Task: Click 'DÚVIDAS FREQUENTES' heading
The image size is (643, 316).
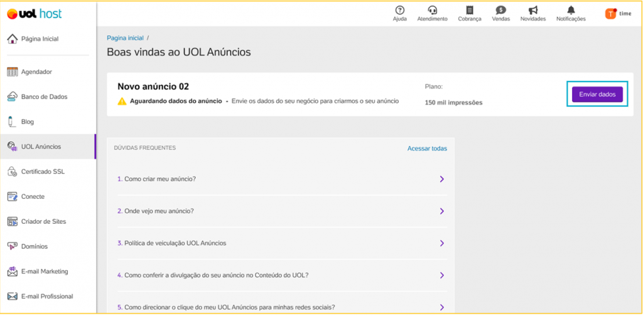Action: click(145, 148)
